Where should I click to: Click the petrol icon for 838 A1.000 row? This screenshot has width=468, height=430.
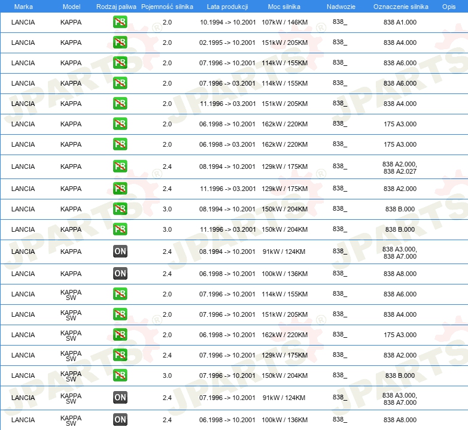coord(120,22)
